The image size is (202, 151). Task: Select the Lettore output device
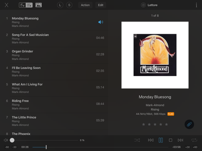149,5
